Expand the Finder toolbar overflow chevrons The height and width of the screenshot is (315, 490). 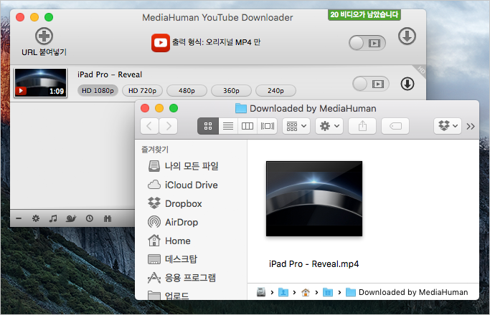click(x=471, y=126)
